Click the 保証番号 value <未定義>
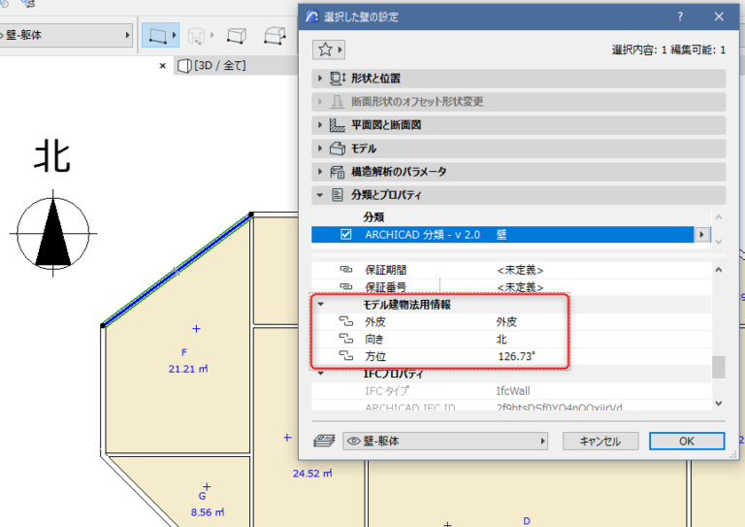The width and height of the screenshot is (745, 527). click(520, 287)
